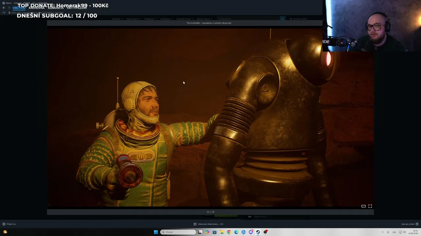Open the Steam menu in the title bar
421x236 pixels.
click(x=7, y=3)
